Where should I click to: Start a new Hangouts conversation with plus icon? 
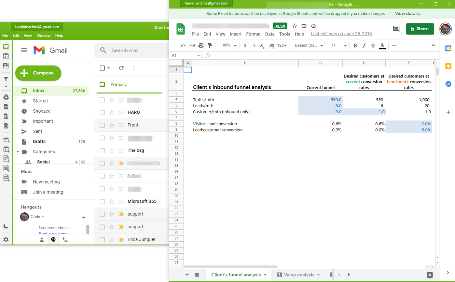pos(84,217)
